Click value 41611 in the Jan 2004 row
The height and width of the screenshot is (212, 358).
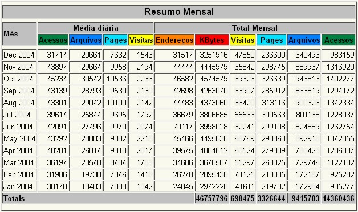click(x=245, y=187)
